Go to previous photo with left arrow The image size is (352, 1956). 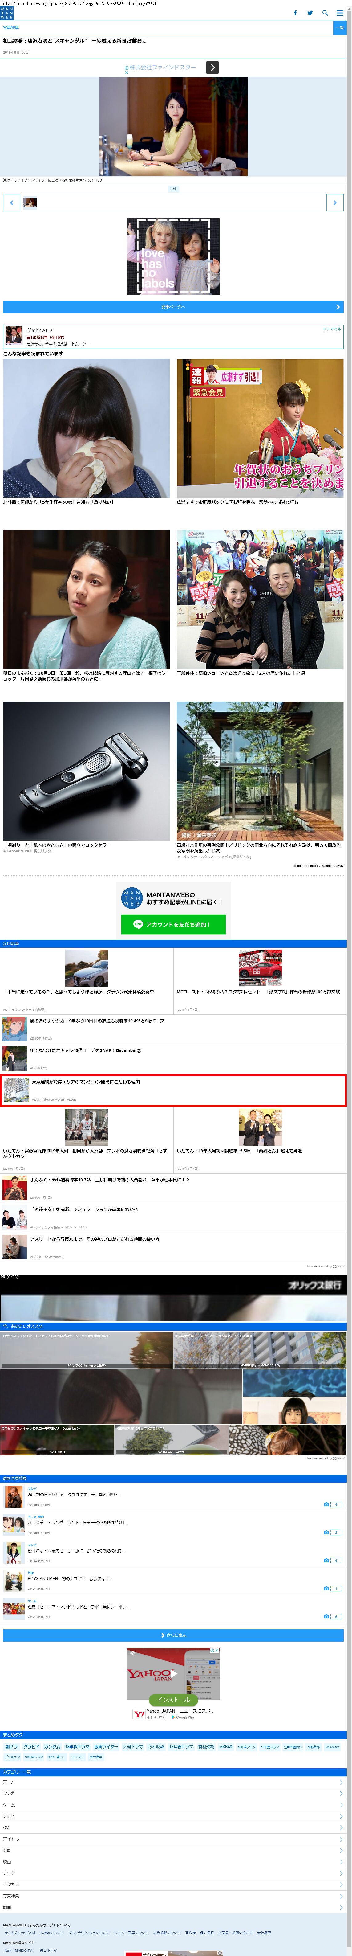(11, 203)
